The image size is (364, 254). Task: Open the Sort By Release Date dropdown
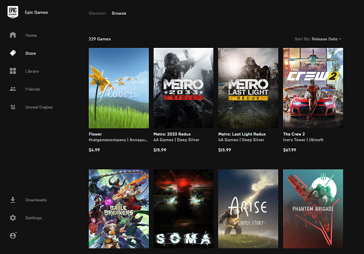pyautogui.click(x=318, y=39)
